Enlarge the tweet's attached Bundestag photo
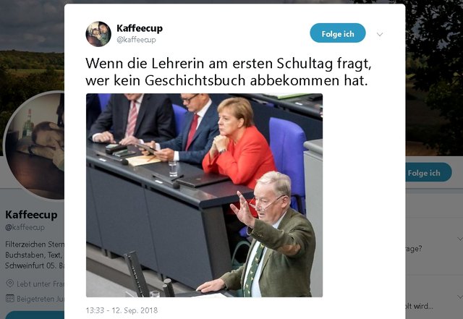Viewport: 463px width, 319px height. coord(204,195)
